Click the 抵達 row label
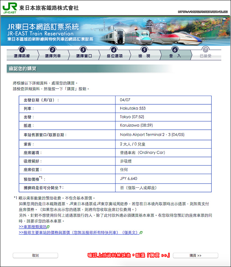This screenshot has height=267, width=231. (x=29, y=125)
